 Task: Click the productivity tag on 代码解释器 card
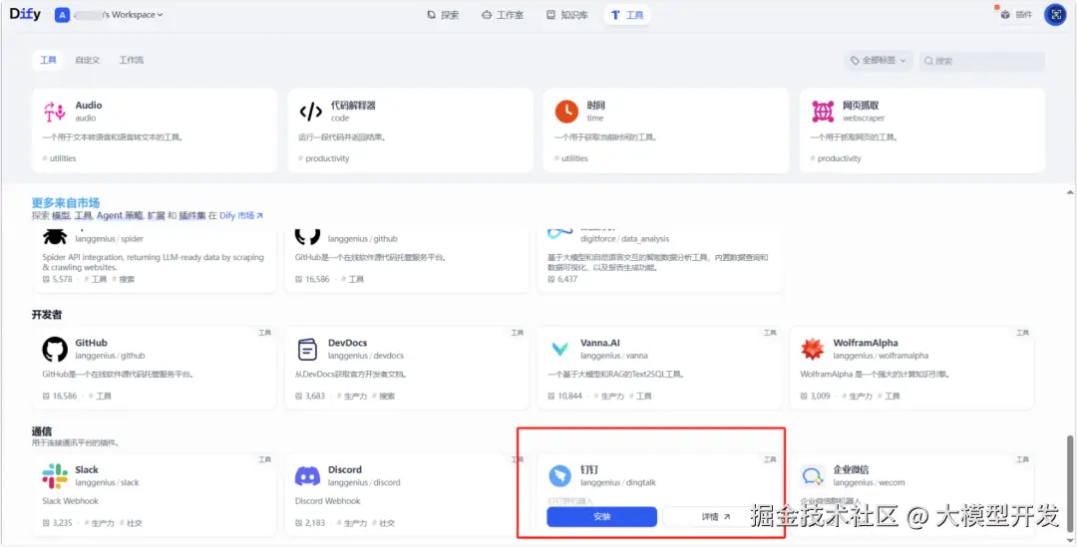click(328, 158)
